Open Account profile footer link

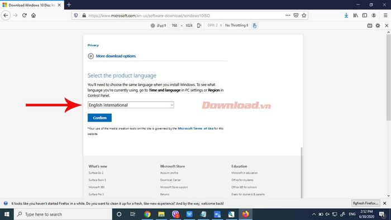tap(169, 173)
